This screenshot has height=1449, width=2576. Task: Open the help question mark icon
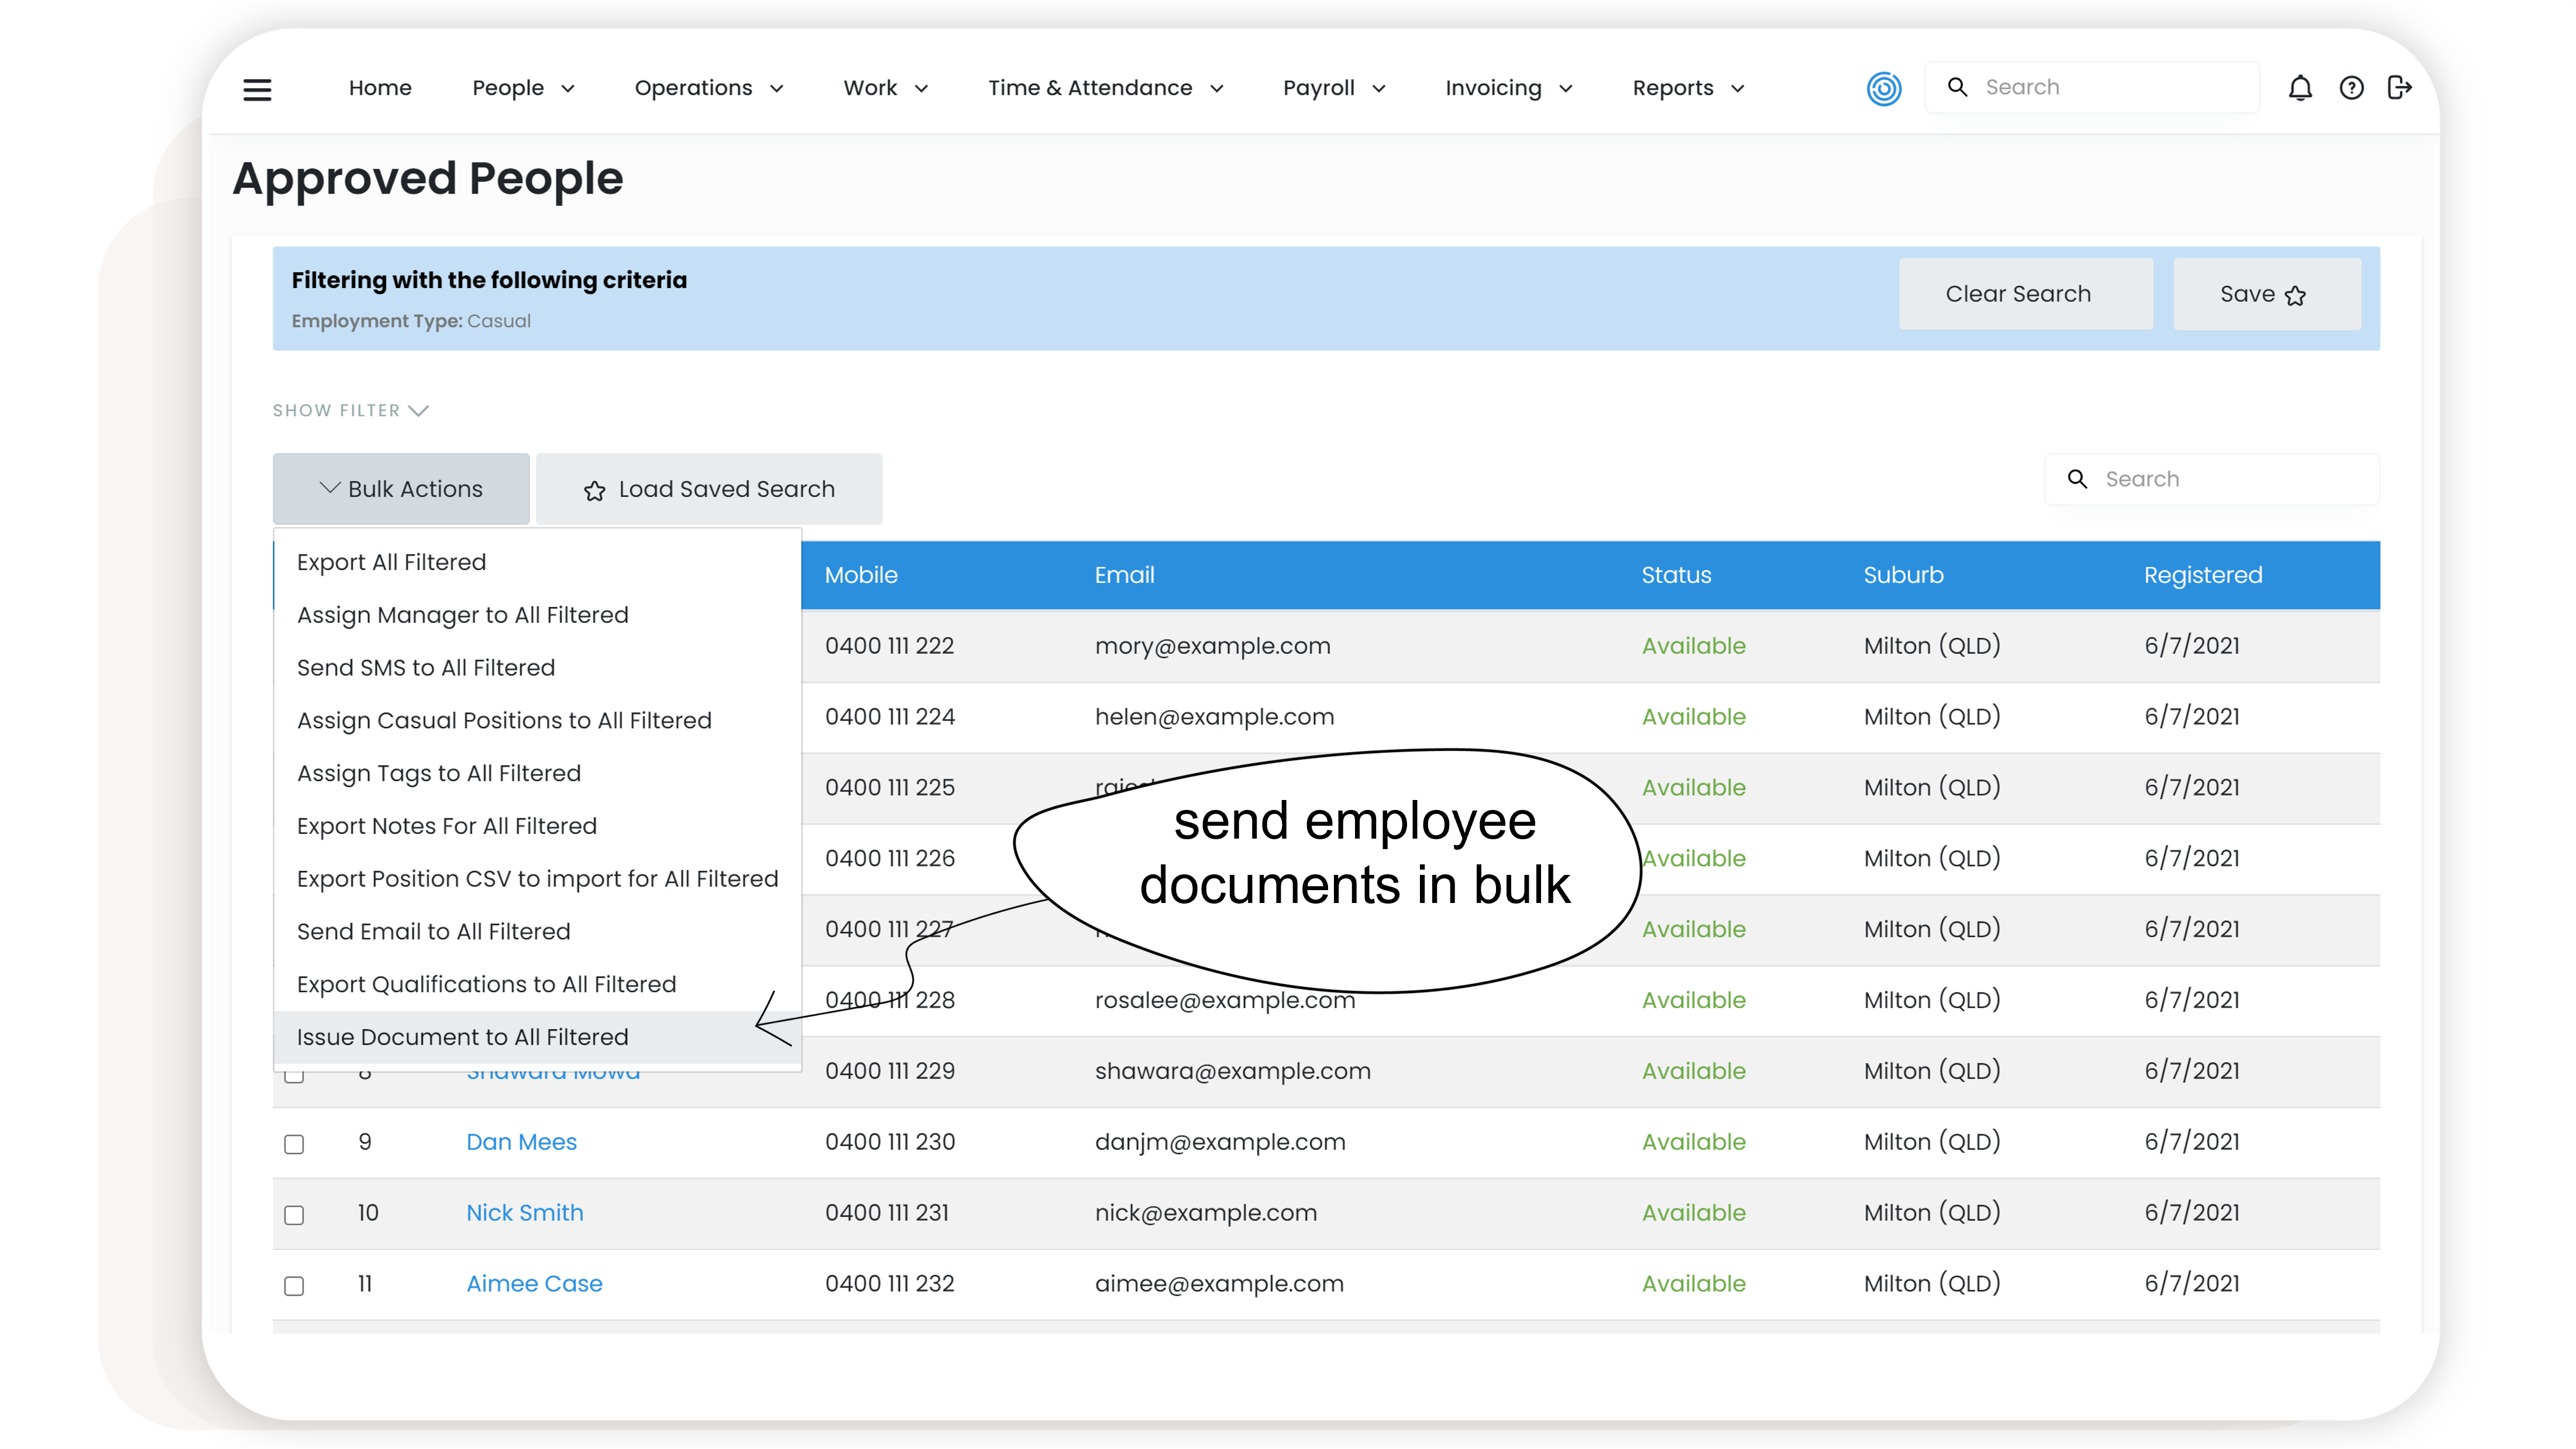click(2351, 88)
